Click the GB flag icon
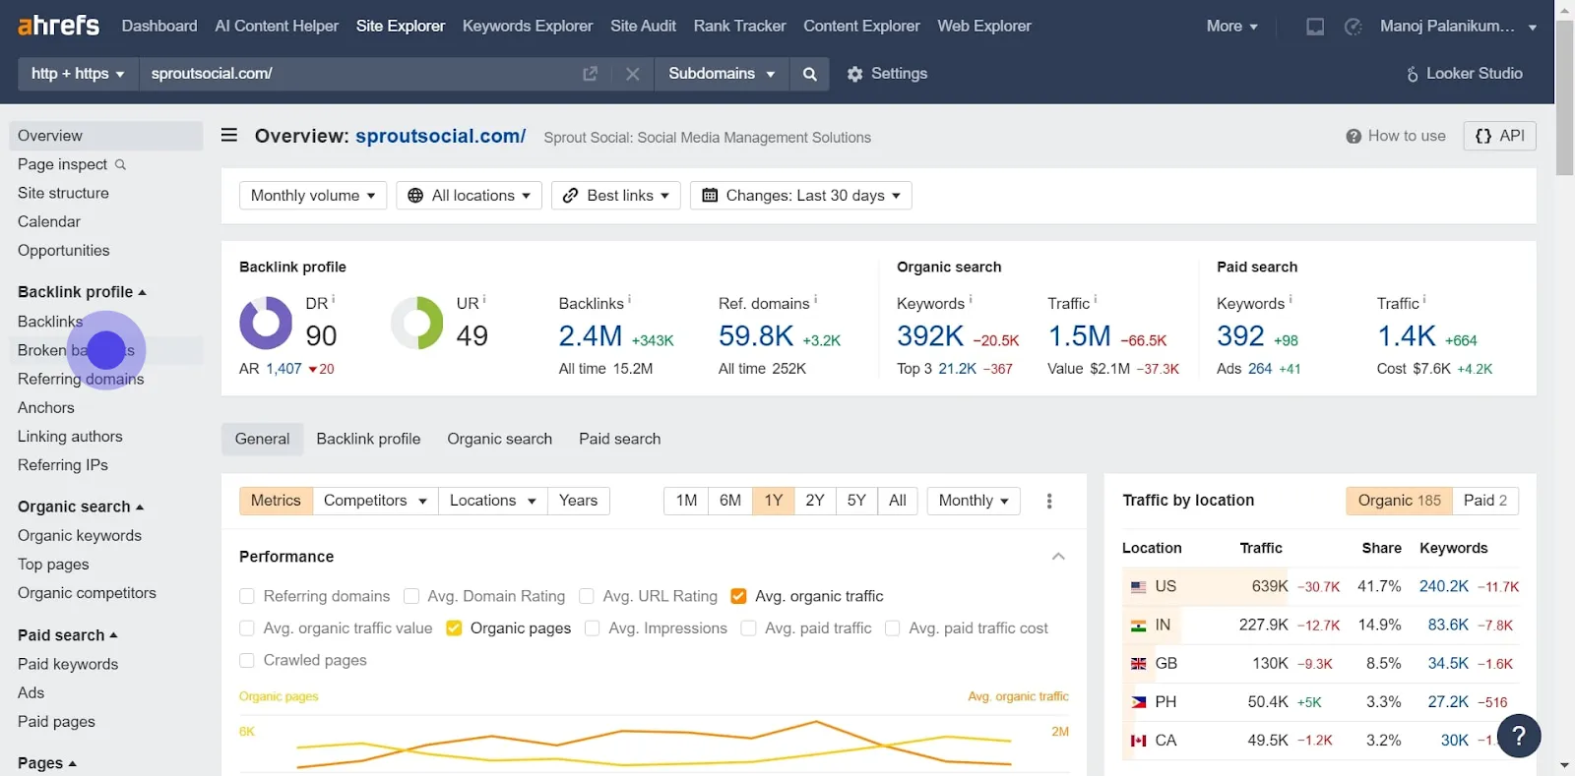Screen dimensions: 1575x776 [x=1138, y=664]
